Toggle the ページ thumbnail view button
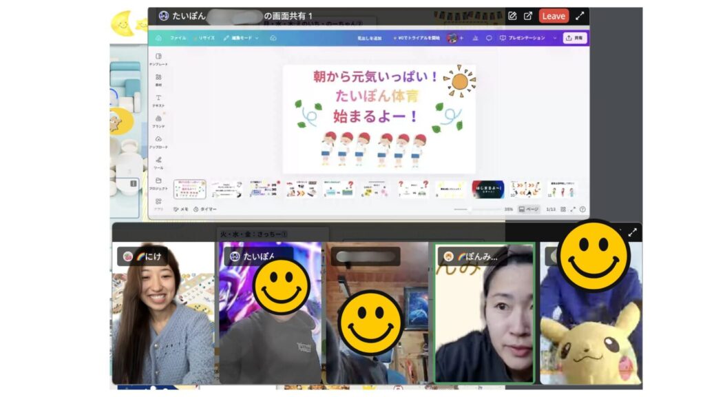The height and width of the screenshot is (397, 705). [529, 209]
